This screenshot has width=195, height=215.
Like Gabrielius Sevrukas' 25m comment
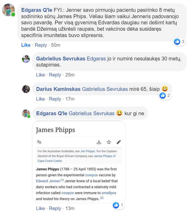(41, 75)
